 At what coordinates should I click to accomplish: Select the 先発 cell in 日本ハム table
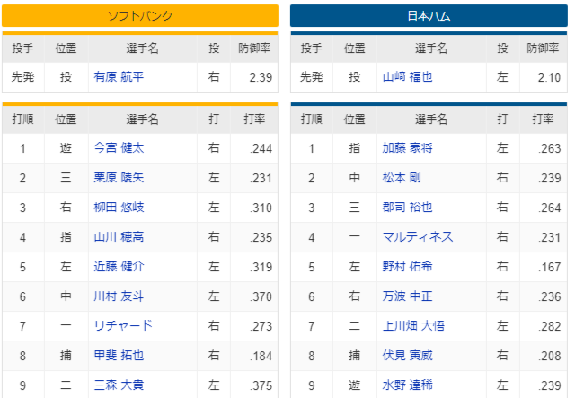pyautogui.click(x=312, y=77)
